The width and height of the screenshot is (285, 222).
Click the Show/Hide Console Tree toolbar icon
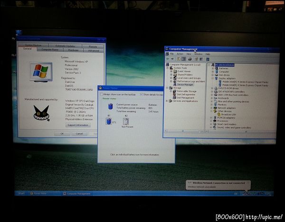[183, 59]
